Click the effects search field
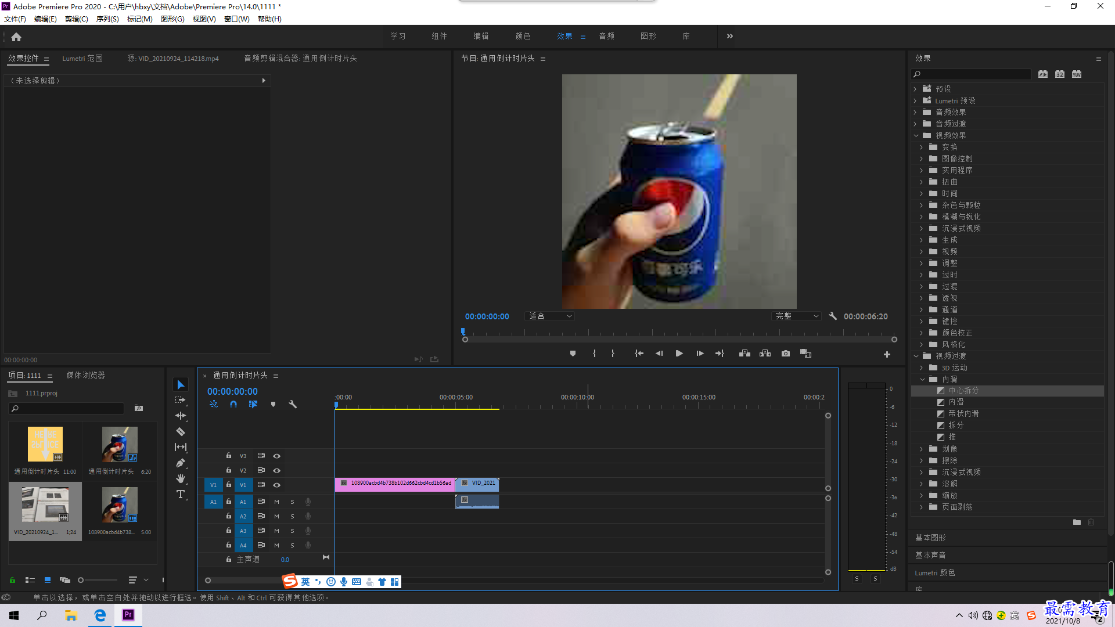 [x=972, y=74]
